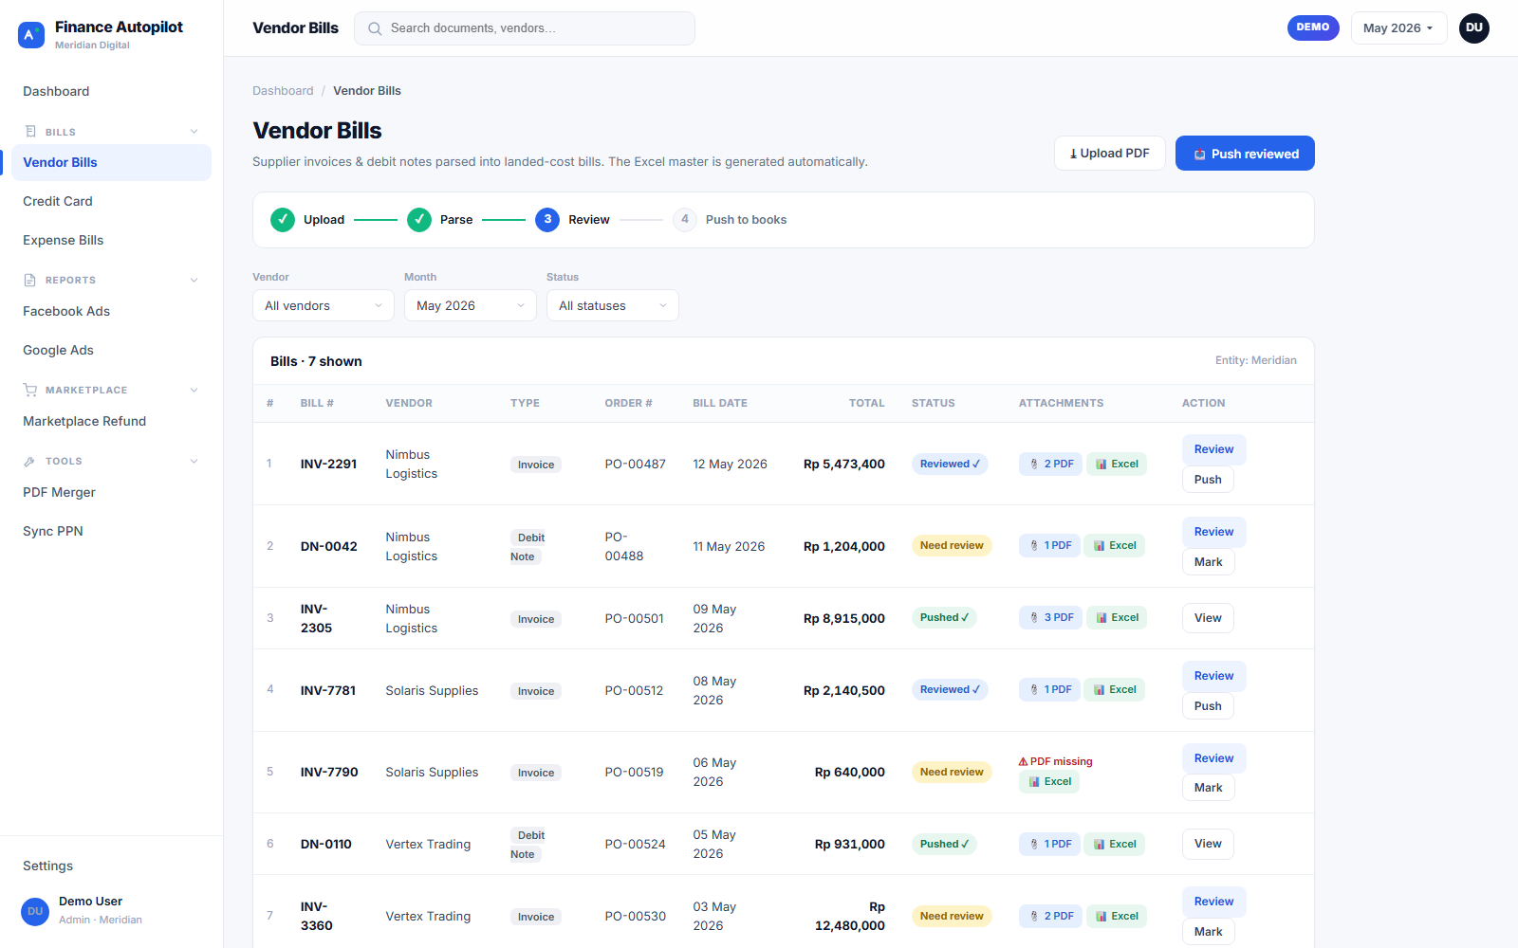Click the Demo User avatar in sidebar
Viewport: 1518px width, 948px height.
(35, 911)
